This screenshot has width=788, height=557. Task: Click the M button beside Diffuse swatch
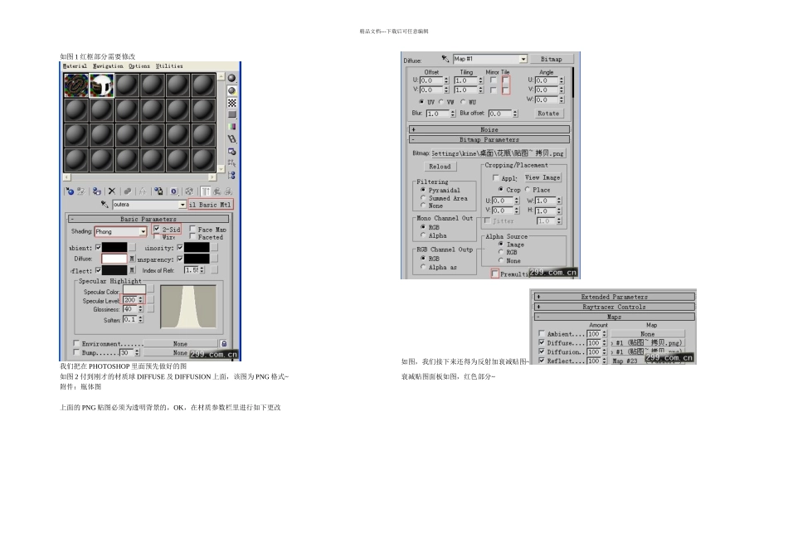click(x=132, y=259)
